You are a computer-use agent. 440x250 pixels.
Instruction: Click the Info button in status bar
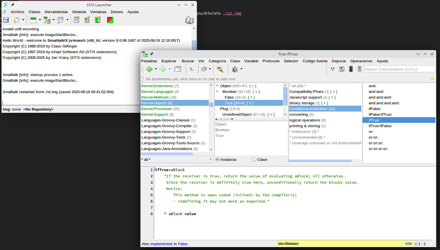(409, 244)
